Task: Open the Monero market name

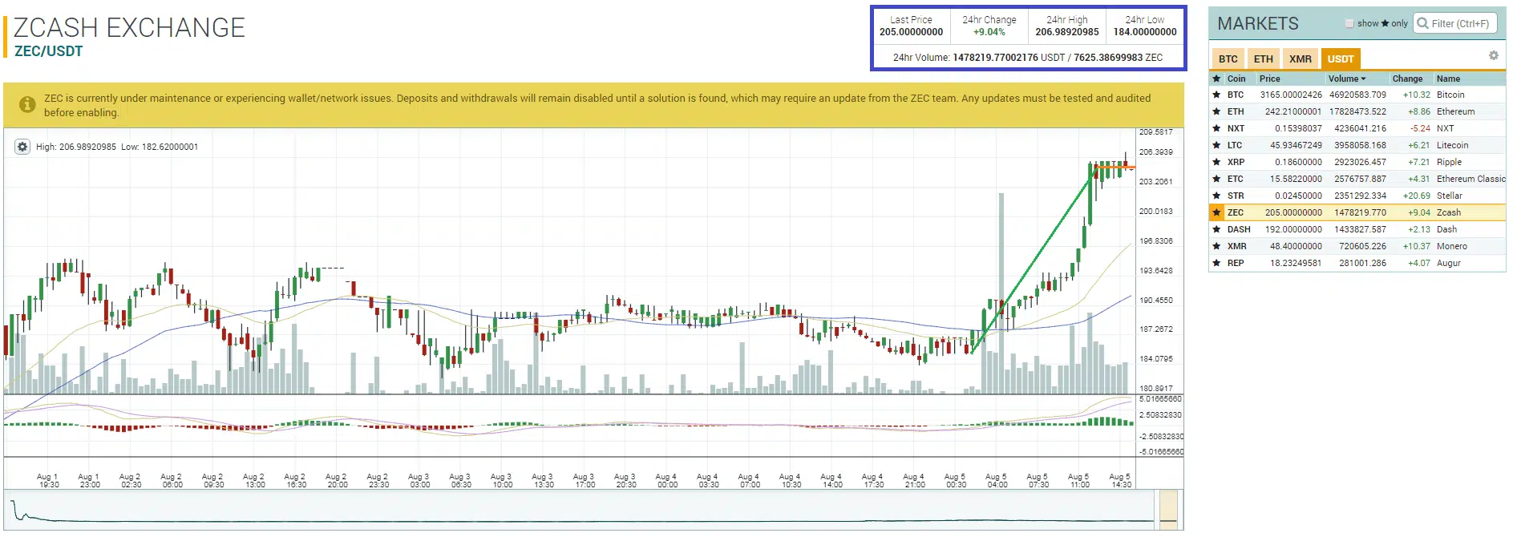Action: coord(1452,246)
